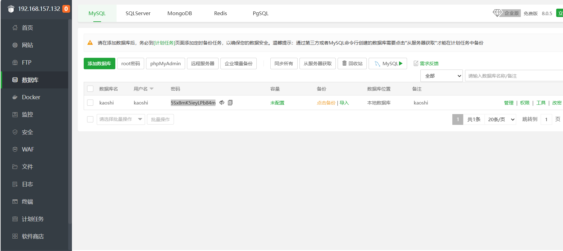Click the panel logo beside the IP address
Image resolution: width=563 pixels, height=251 pixels.
[x=11, y=9]
